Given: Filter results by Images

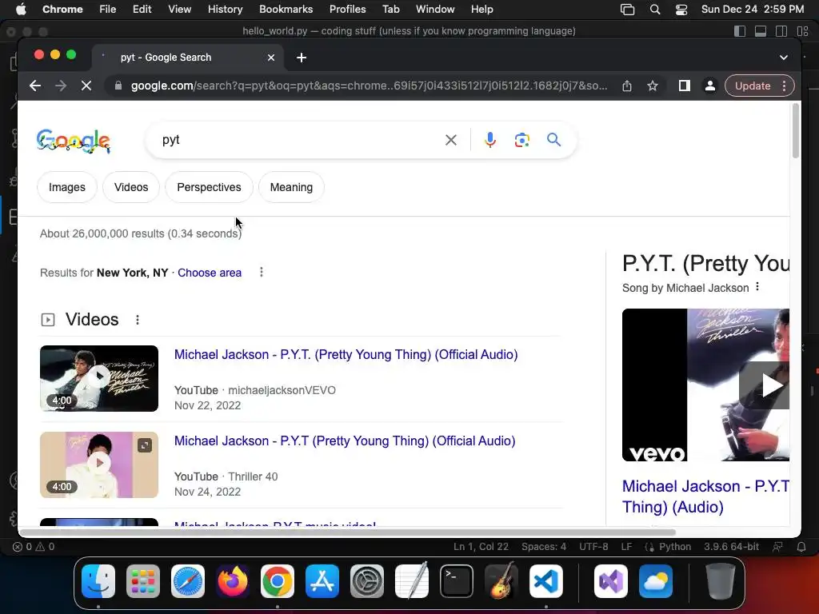Looking at the screenshot, I should click(x=67, y=187).
